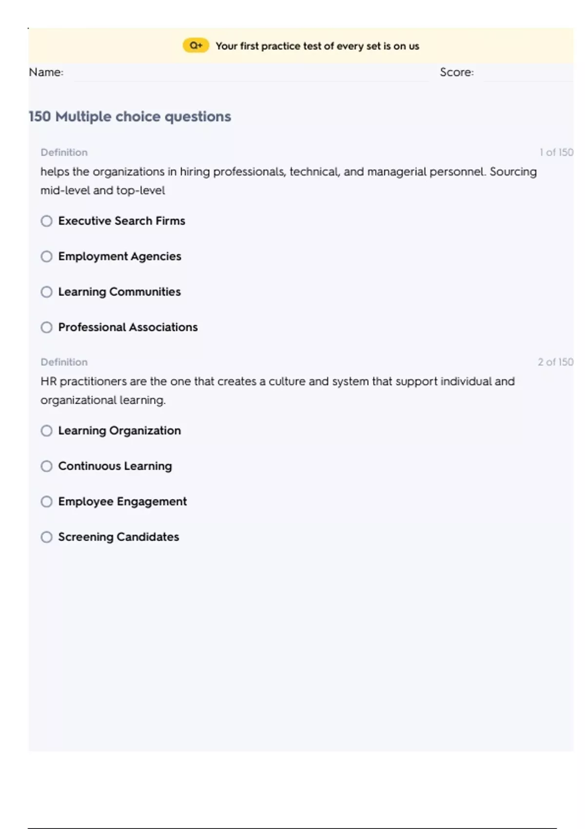Click the Q+ badge icon
This screenshot has height=829, width=585.
195,45
